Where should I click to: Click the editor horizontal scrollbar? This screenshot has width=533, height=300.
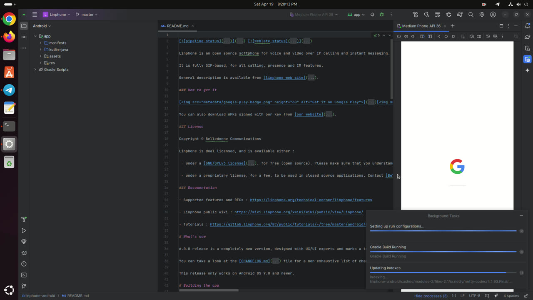pos(209,290)
